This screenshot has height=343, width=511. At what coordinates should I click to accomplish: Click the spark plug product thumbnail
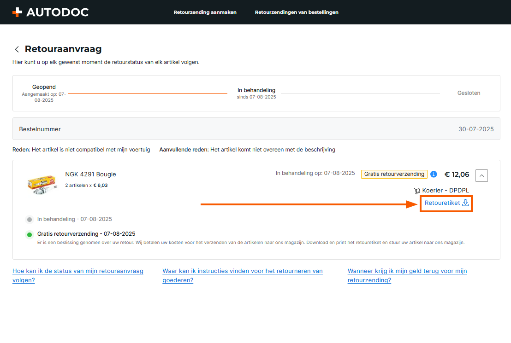[42, 184]
